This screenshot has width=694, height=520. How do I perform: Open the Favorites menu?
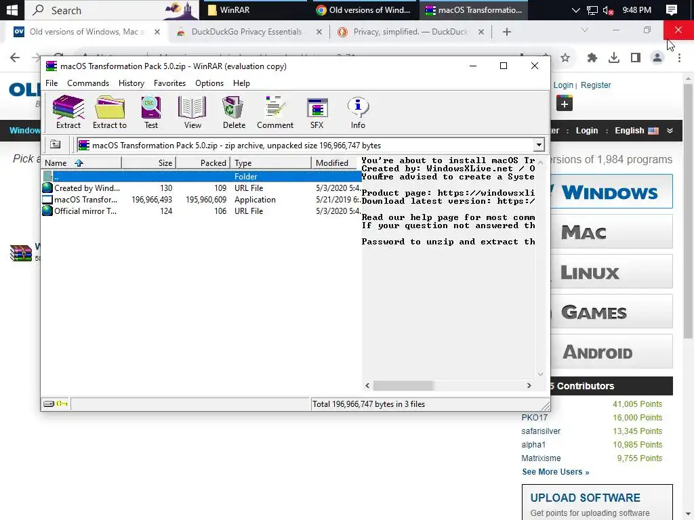click(169, 83)
